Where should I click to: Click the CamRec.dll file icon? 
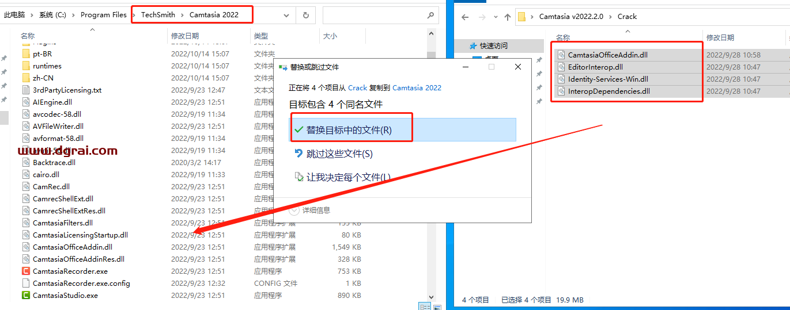[26, 186]
